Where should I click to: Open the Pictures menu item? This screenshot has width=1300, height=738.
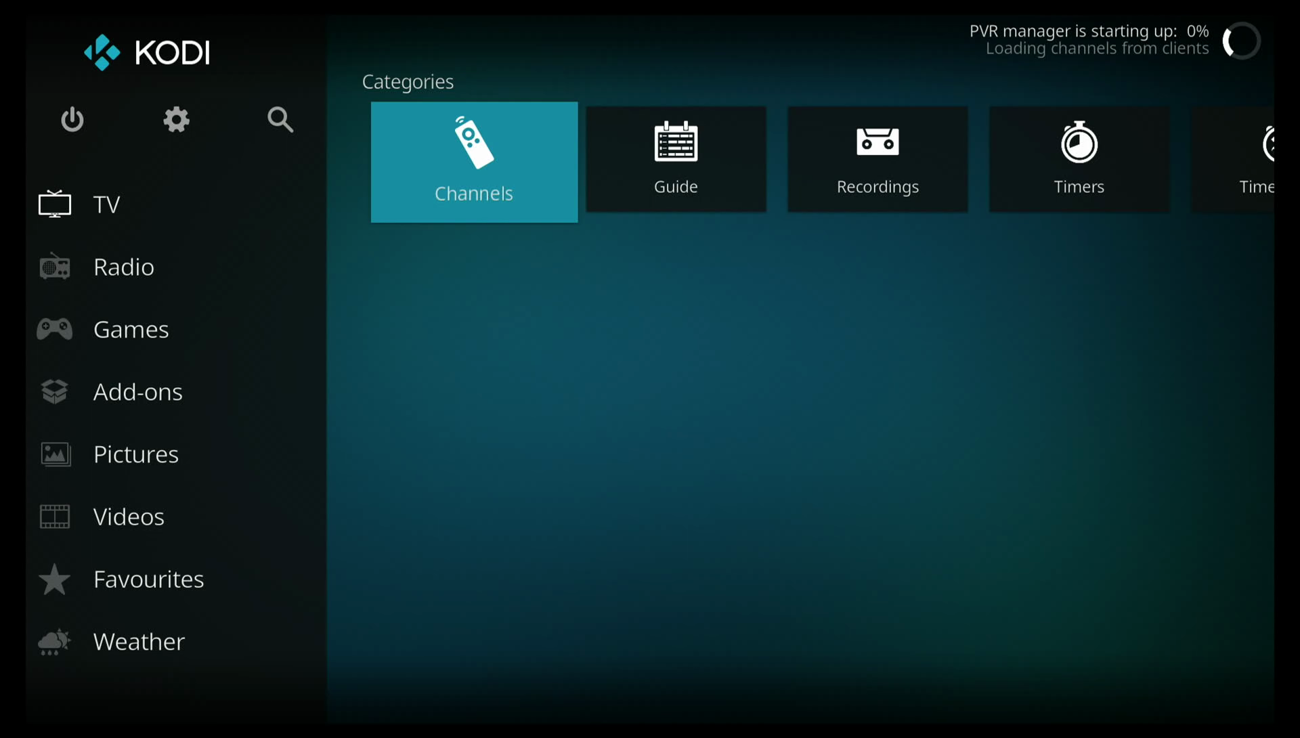pos(135,454)
